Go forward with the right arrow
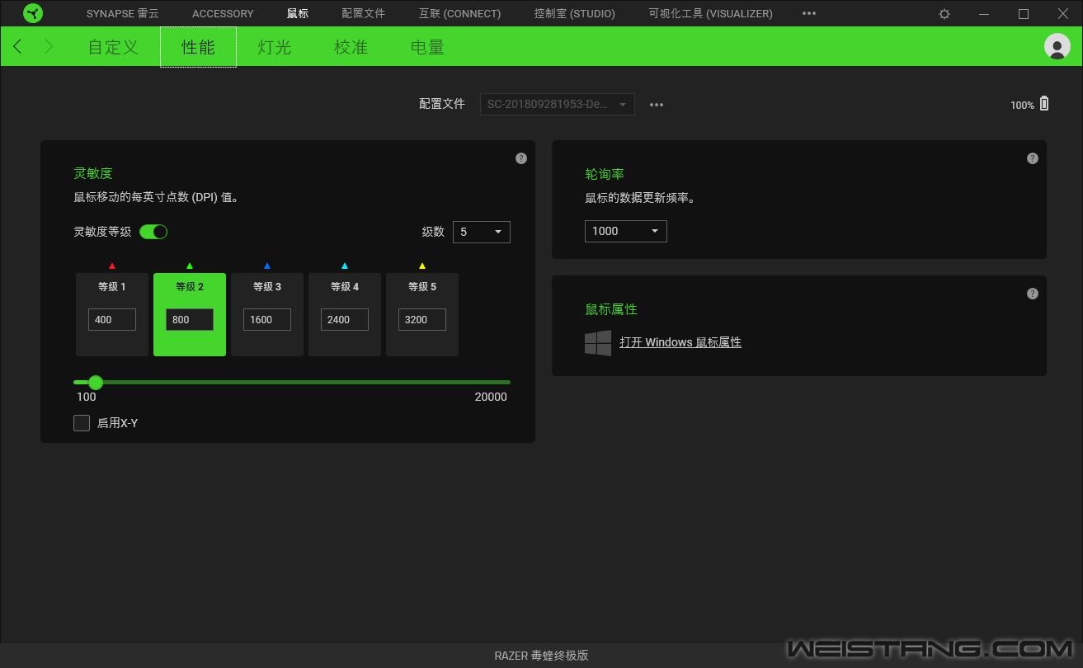The image size is (1083, 668). [49, 46]
